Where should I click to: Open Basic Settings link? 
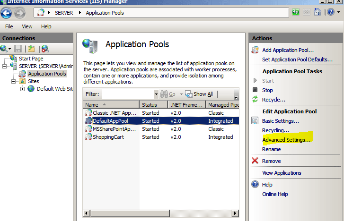281,121
